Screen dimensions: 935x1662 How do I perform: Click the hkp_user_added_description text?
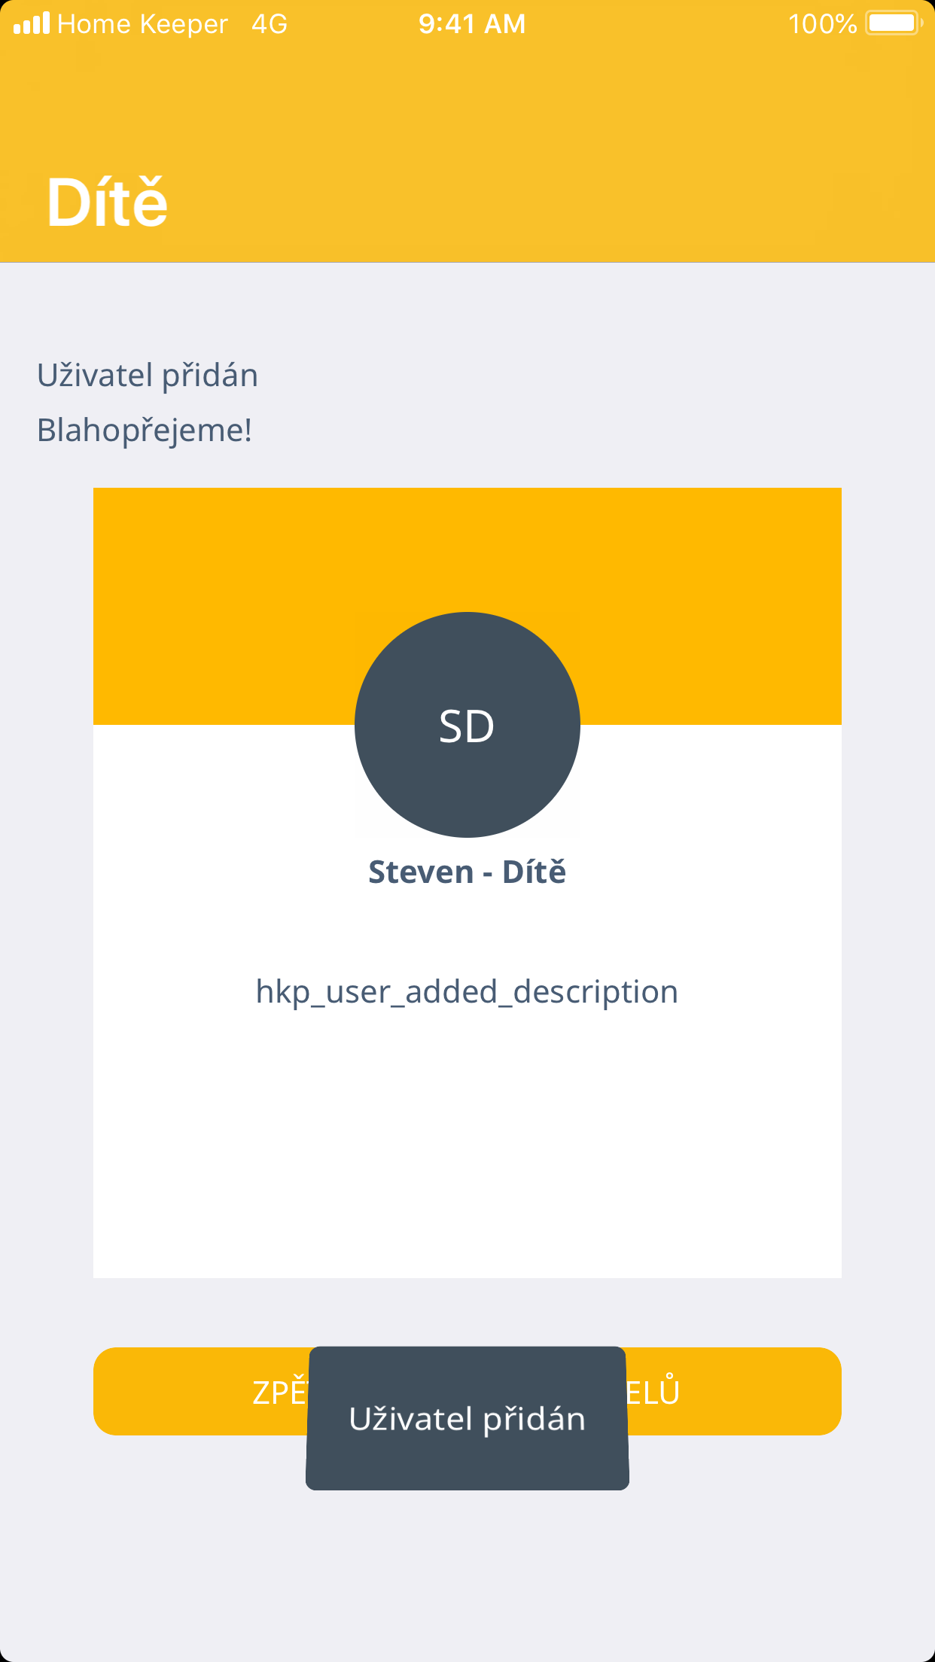467,991
